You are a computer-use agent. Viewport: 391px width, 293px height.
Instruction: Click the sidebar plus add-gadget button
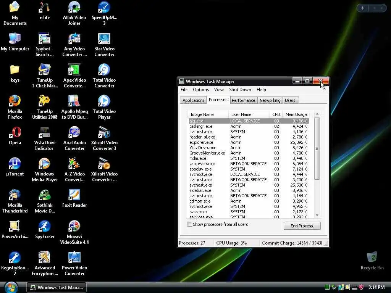[362, 8]
